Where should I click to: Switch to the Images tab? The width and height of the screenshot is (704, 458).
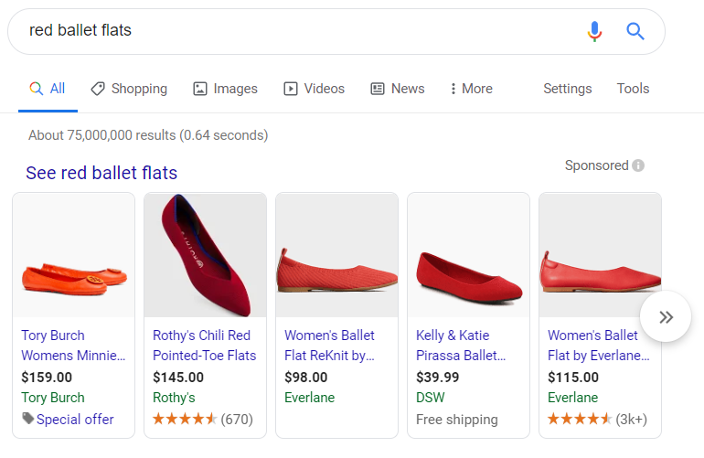[x=225, y=89]
